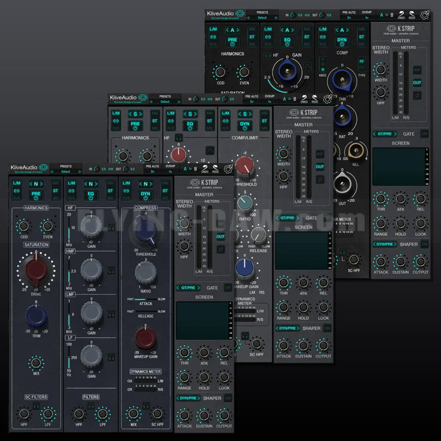The width and height of the screenshot is (441, 441).
Task: Toggle INP meter button in back A-model window
Action: [x=417, y=70]
